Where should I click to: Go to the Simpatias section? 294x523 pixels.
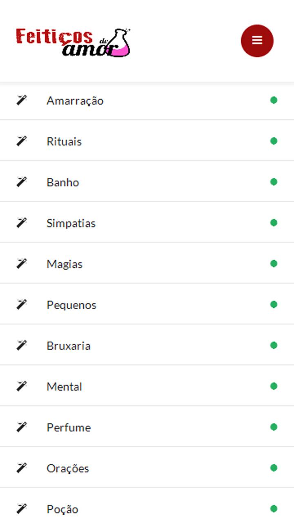coord(147,222)
